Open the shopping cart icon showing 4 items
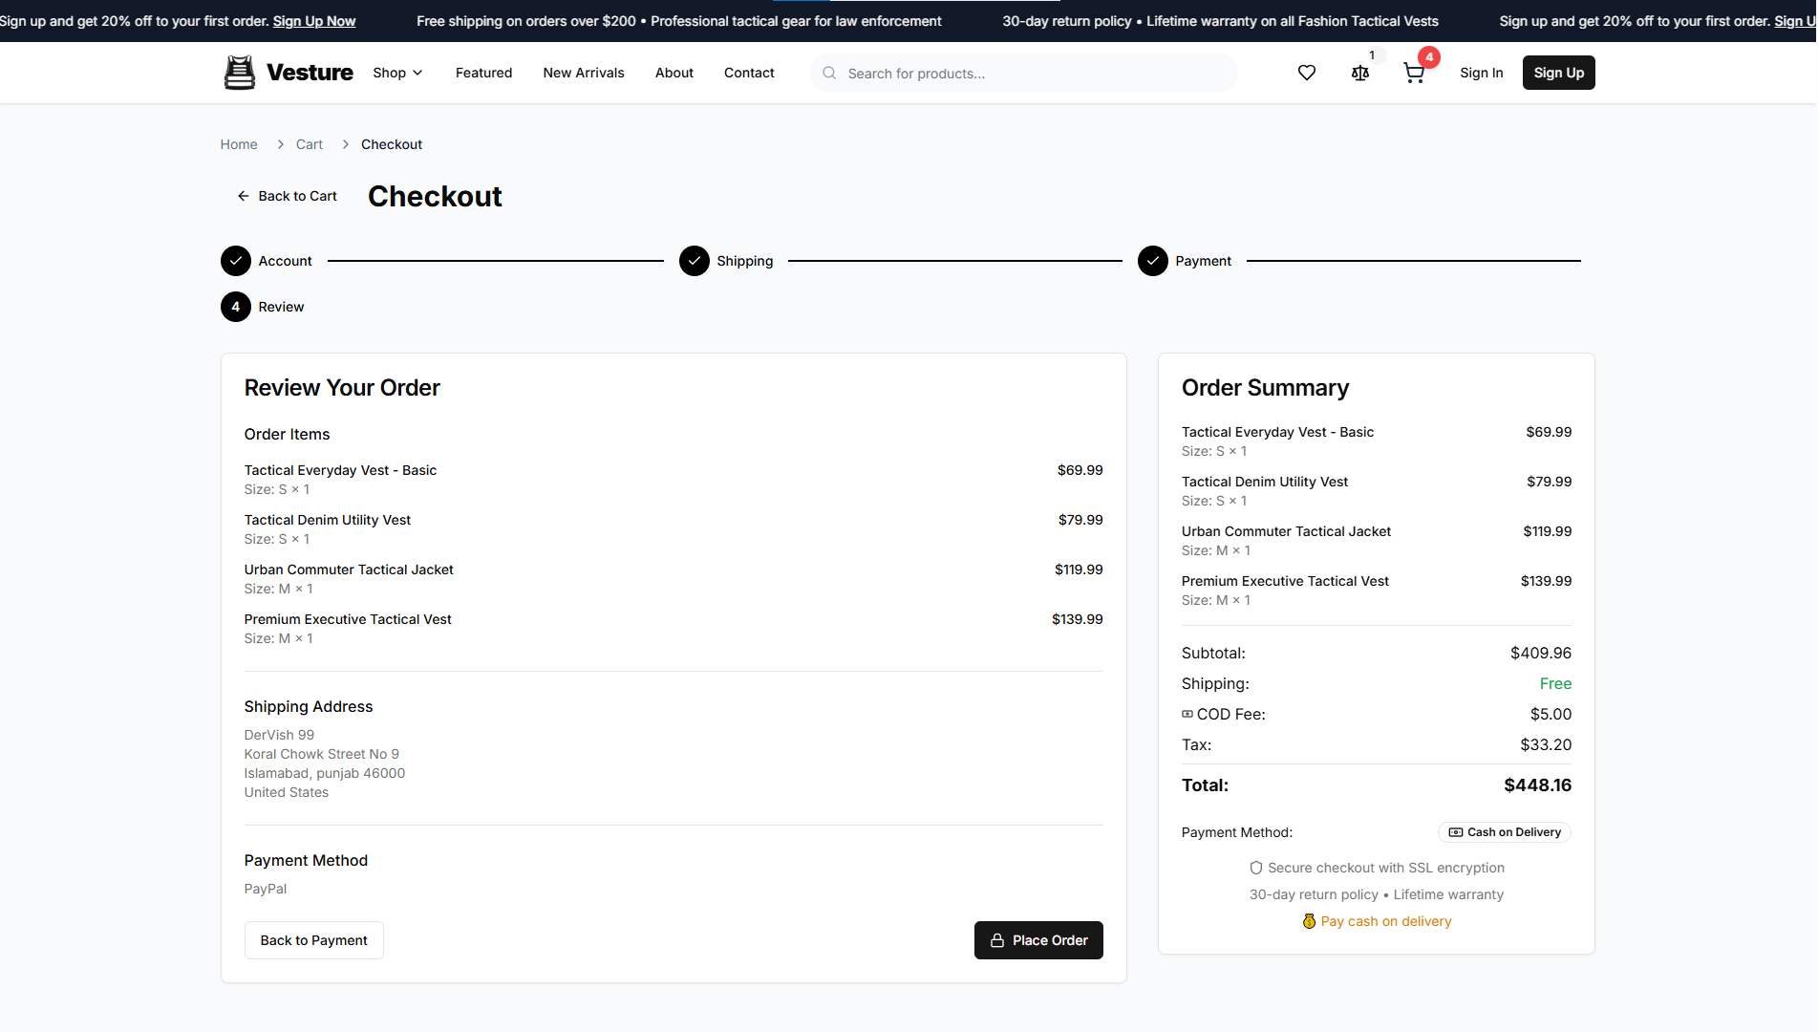The image size is (1818, 1032). [1415, 72]
